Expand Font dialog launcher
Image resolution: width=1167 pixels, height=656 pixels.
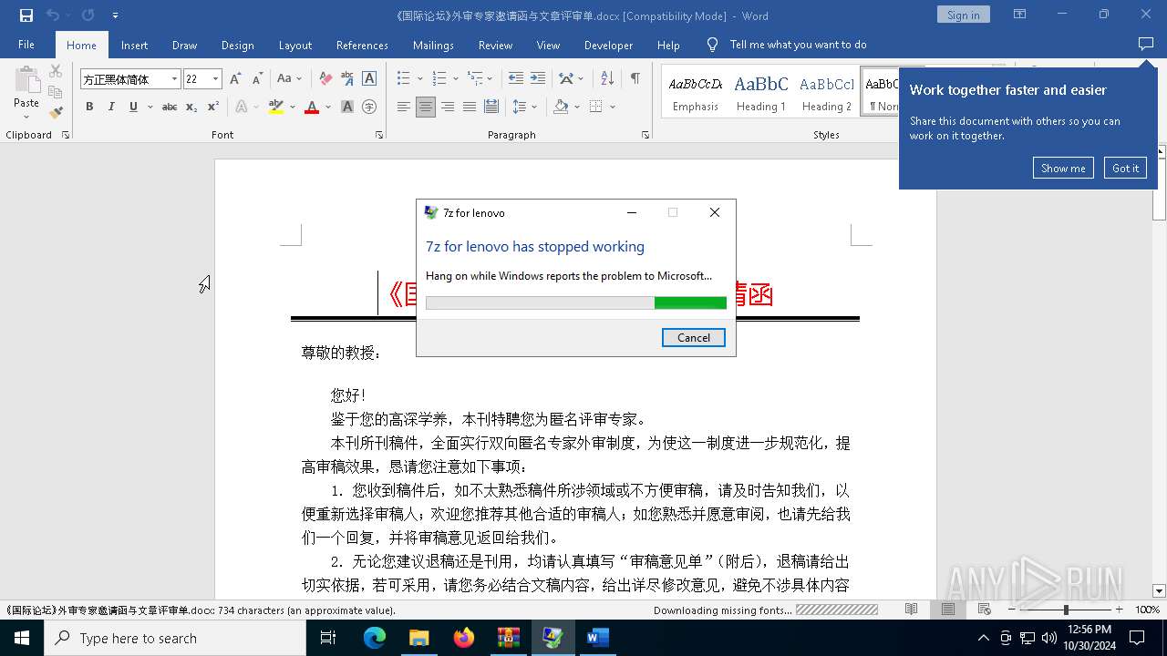coord(379,135)
